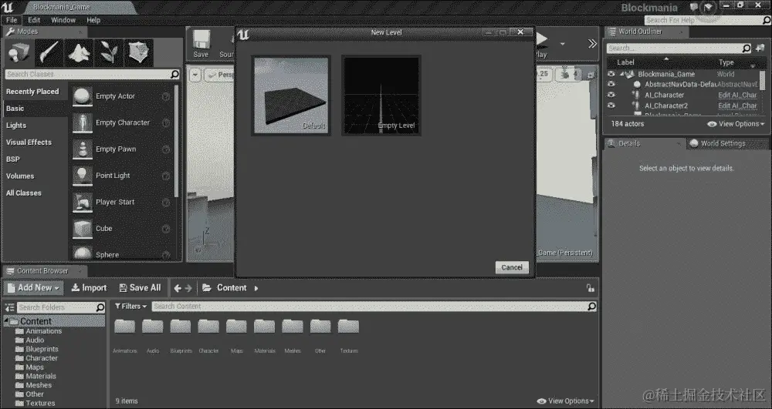Click the Point Light icon
The width and height of the screenshot is (772, 409).
pos(83,176)
